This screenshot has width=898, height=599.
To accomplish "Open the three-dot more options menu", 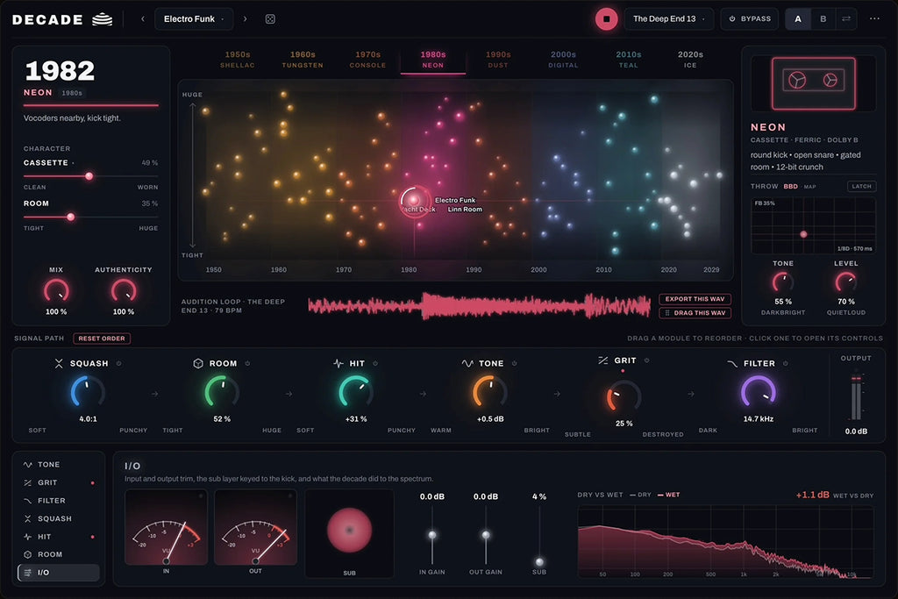I will 874,19.
